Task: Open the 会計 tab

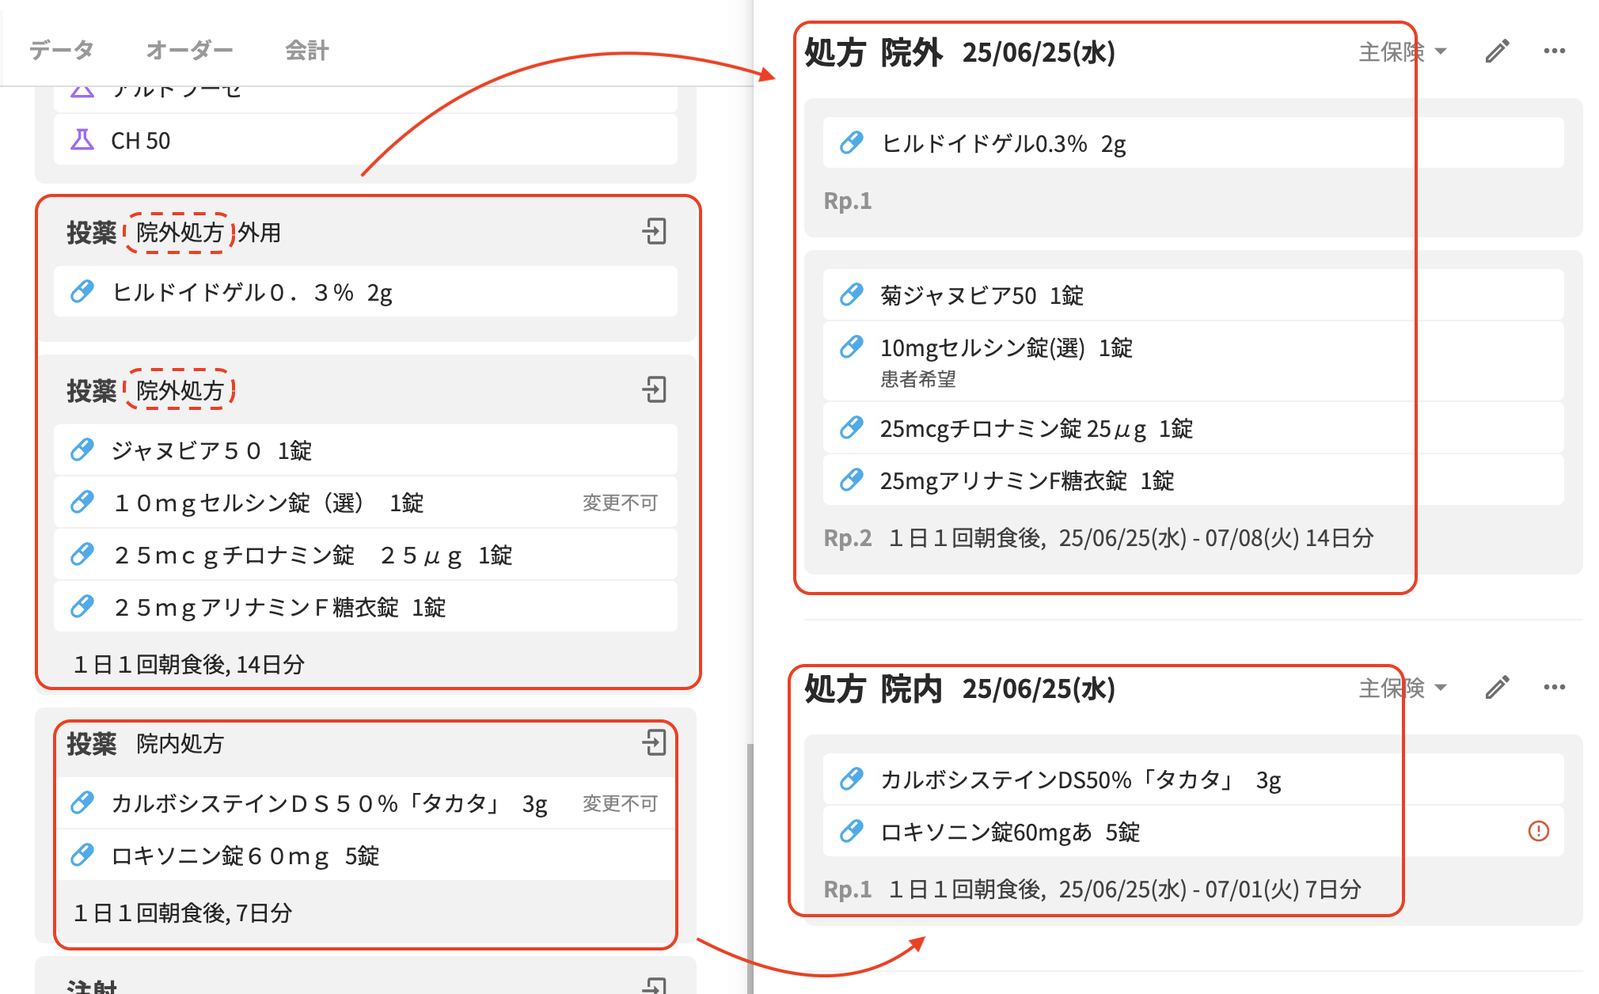Action: click(306, 50)
